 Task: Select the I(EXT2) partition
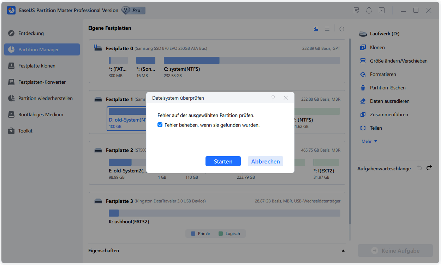point(326,169)
